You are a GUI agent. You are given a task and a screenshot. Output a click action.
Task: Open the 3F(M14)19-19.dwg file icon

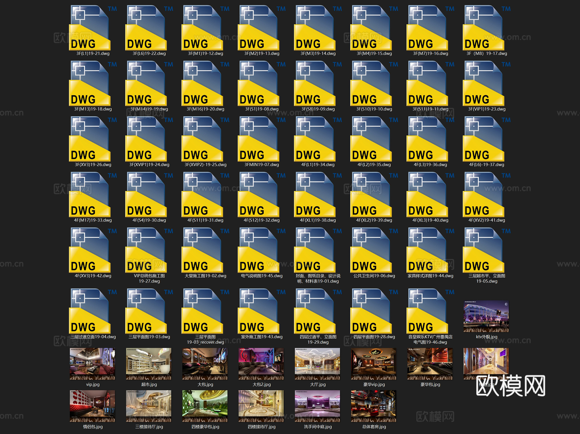pyautogui.click(x=146, y=83)
